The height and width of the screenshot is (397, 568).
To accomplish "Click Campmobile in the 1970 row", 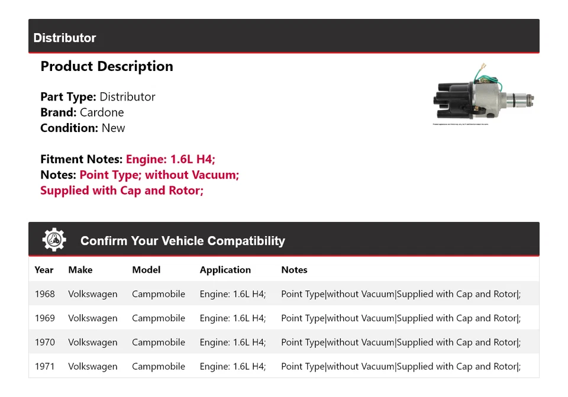I will [159, 343].
